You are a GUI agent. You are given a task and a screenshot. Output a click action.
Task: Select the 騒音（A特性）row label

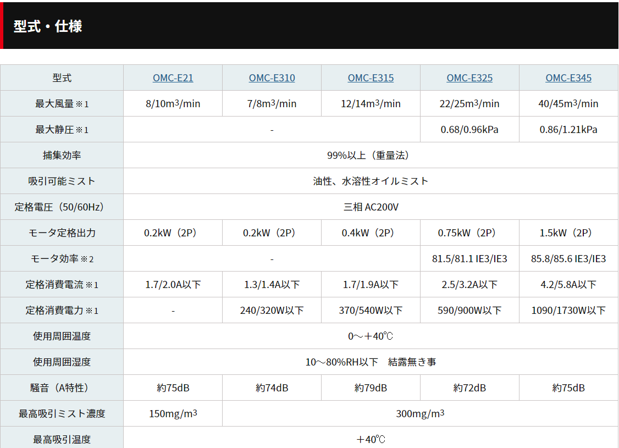click(62, 388)
